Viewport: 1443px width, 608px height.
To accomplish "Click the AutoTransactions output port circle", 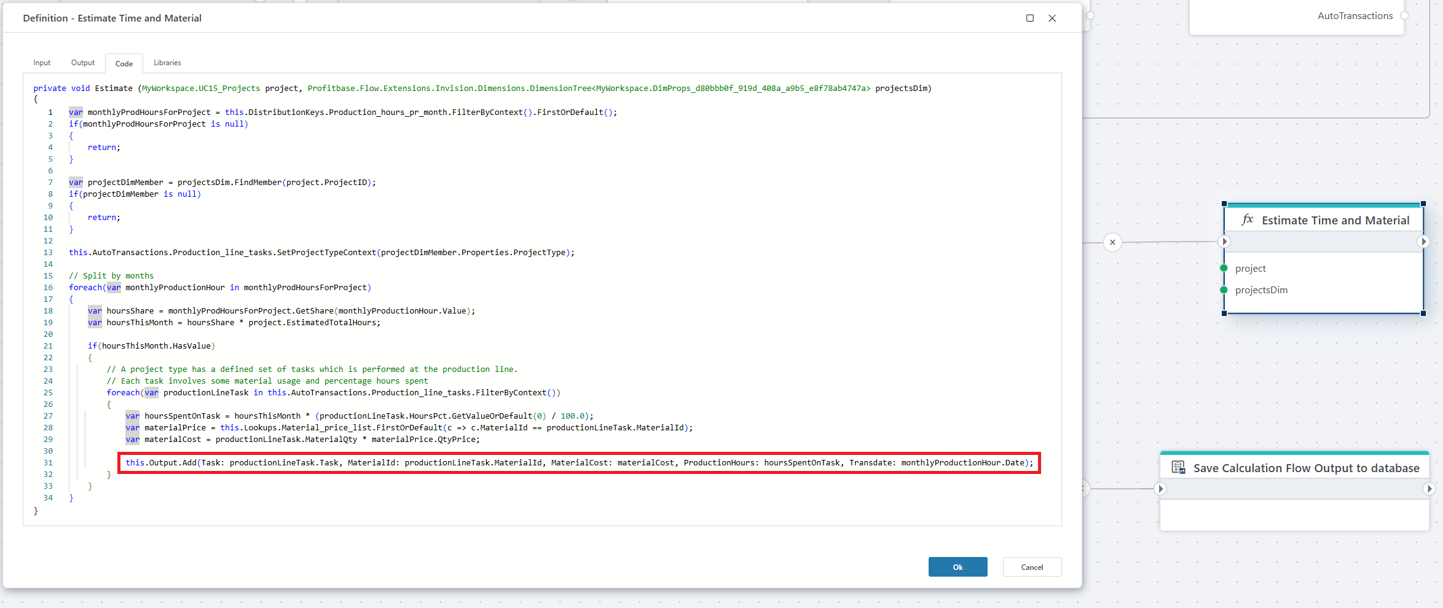I will pos(1404,16).
